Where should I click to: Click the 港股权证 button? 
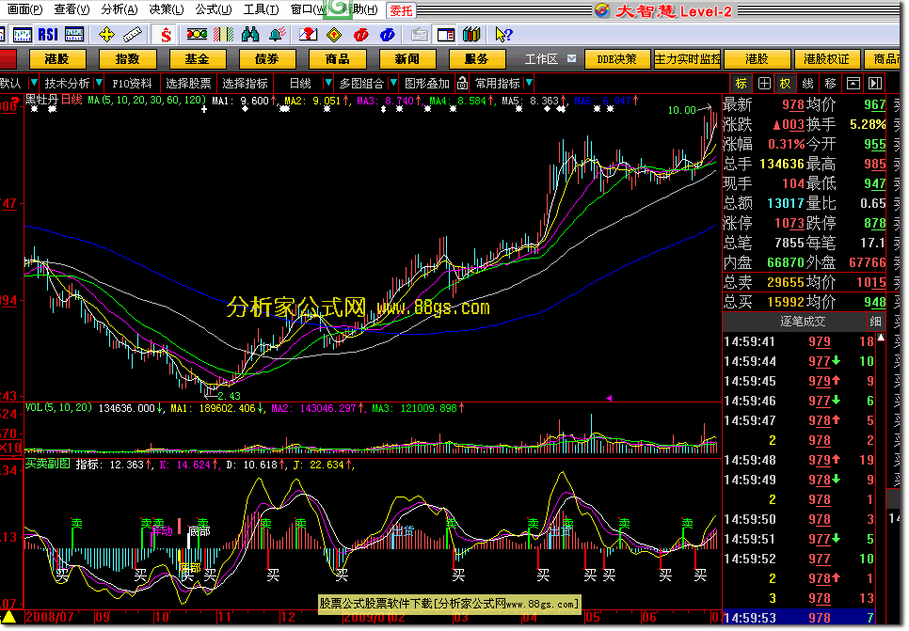click(x=826, y=58)
